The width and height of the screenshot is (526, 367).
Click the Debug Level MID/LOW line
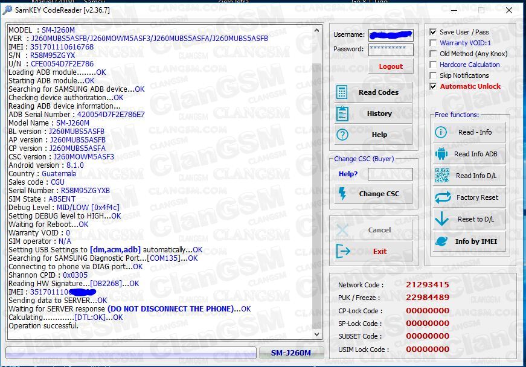click(64, 208)
